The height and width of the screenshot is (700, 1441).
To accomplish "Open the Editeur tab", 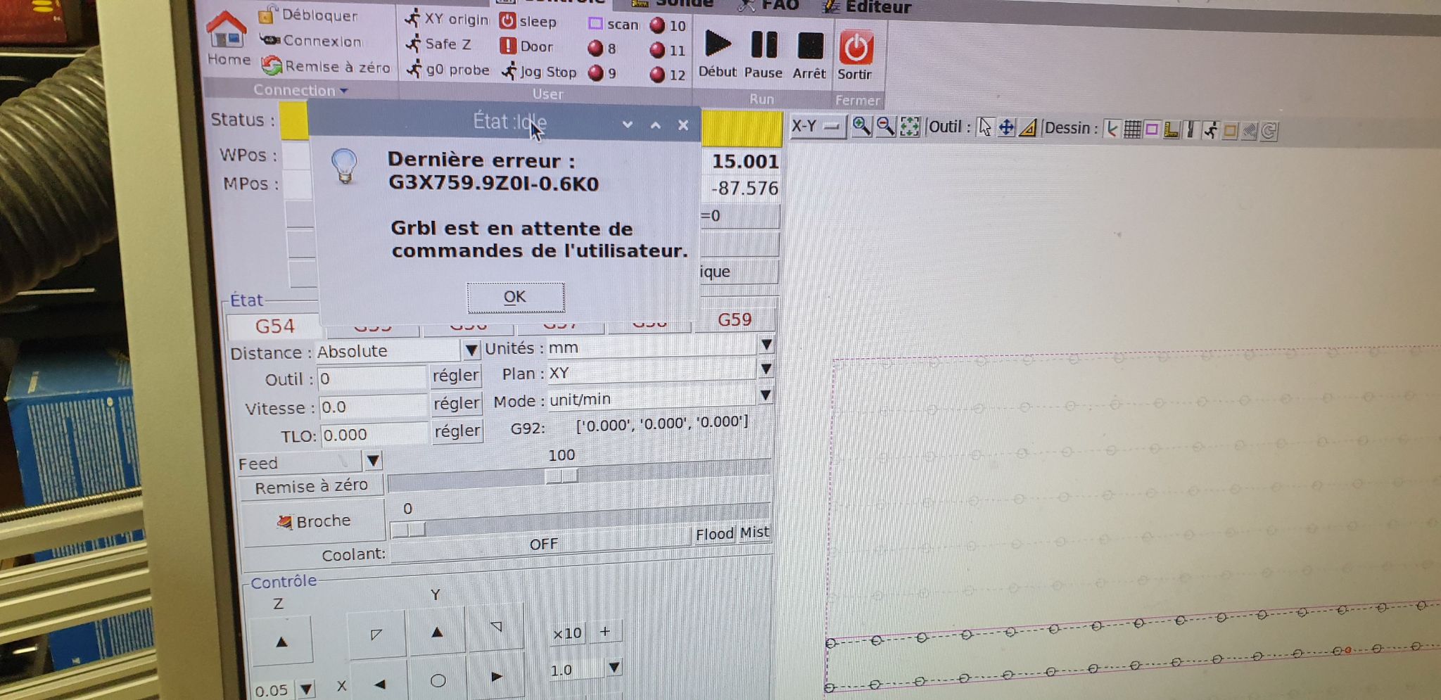I will click(x=868, y=7).
